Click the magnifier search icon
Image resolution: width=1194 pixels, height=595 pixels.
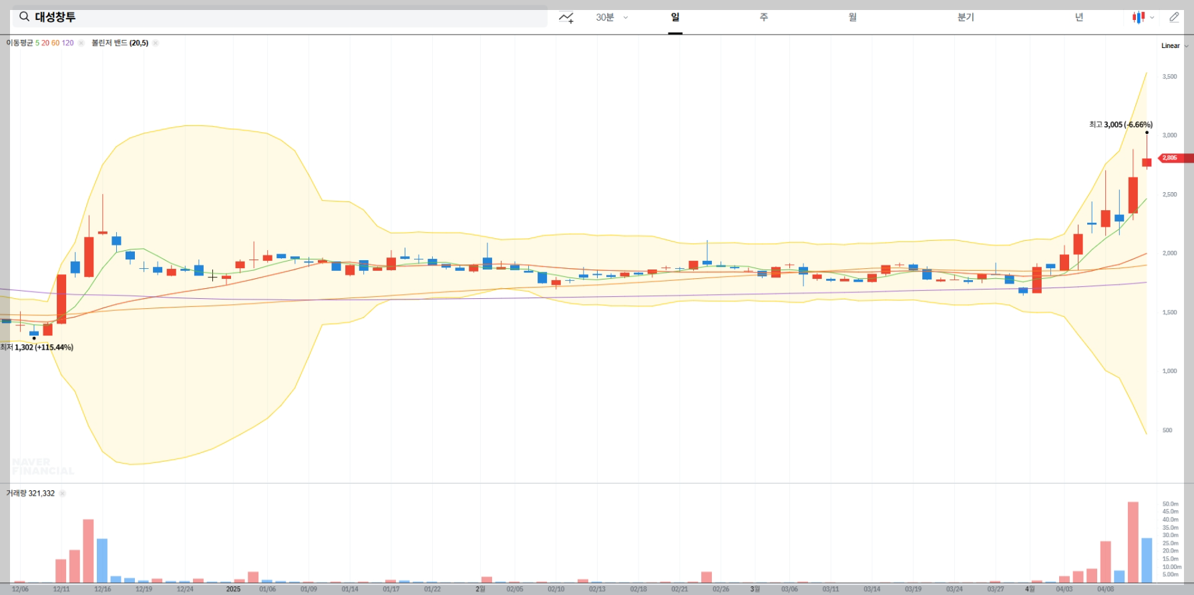(24, 17)
